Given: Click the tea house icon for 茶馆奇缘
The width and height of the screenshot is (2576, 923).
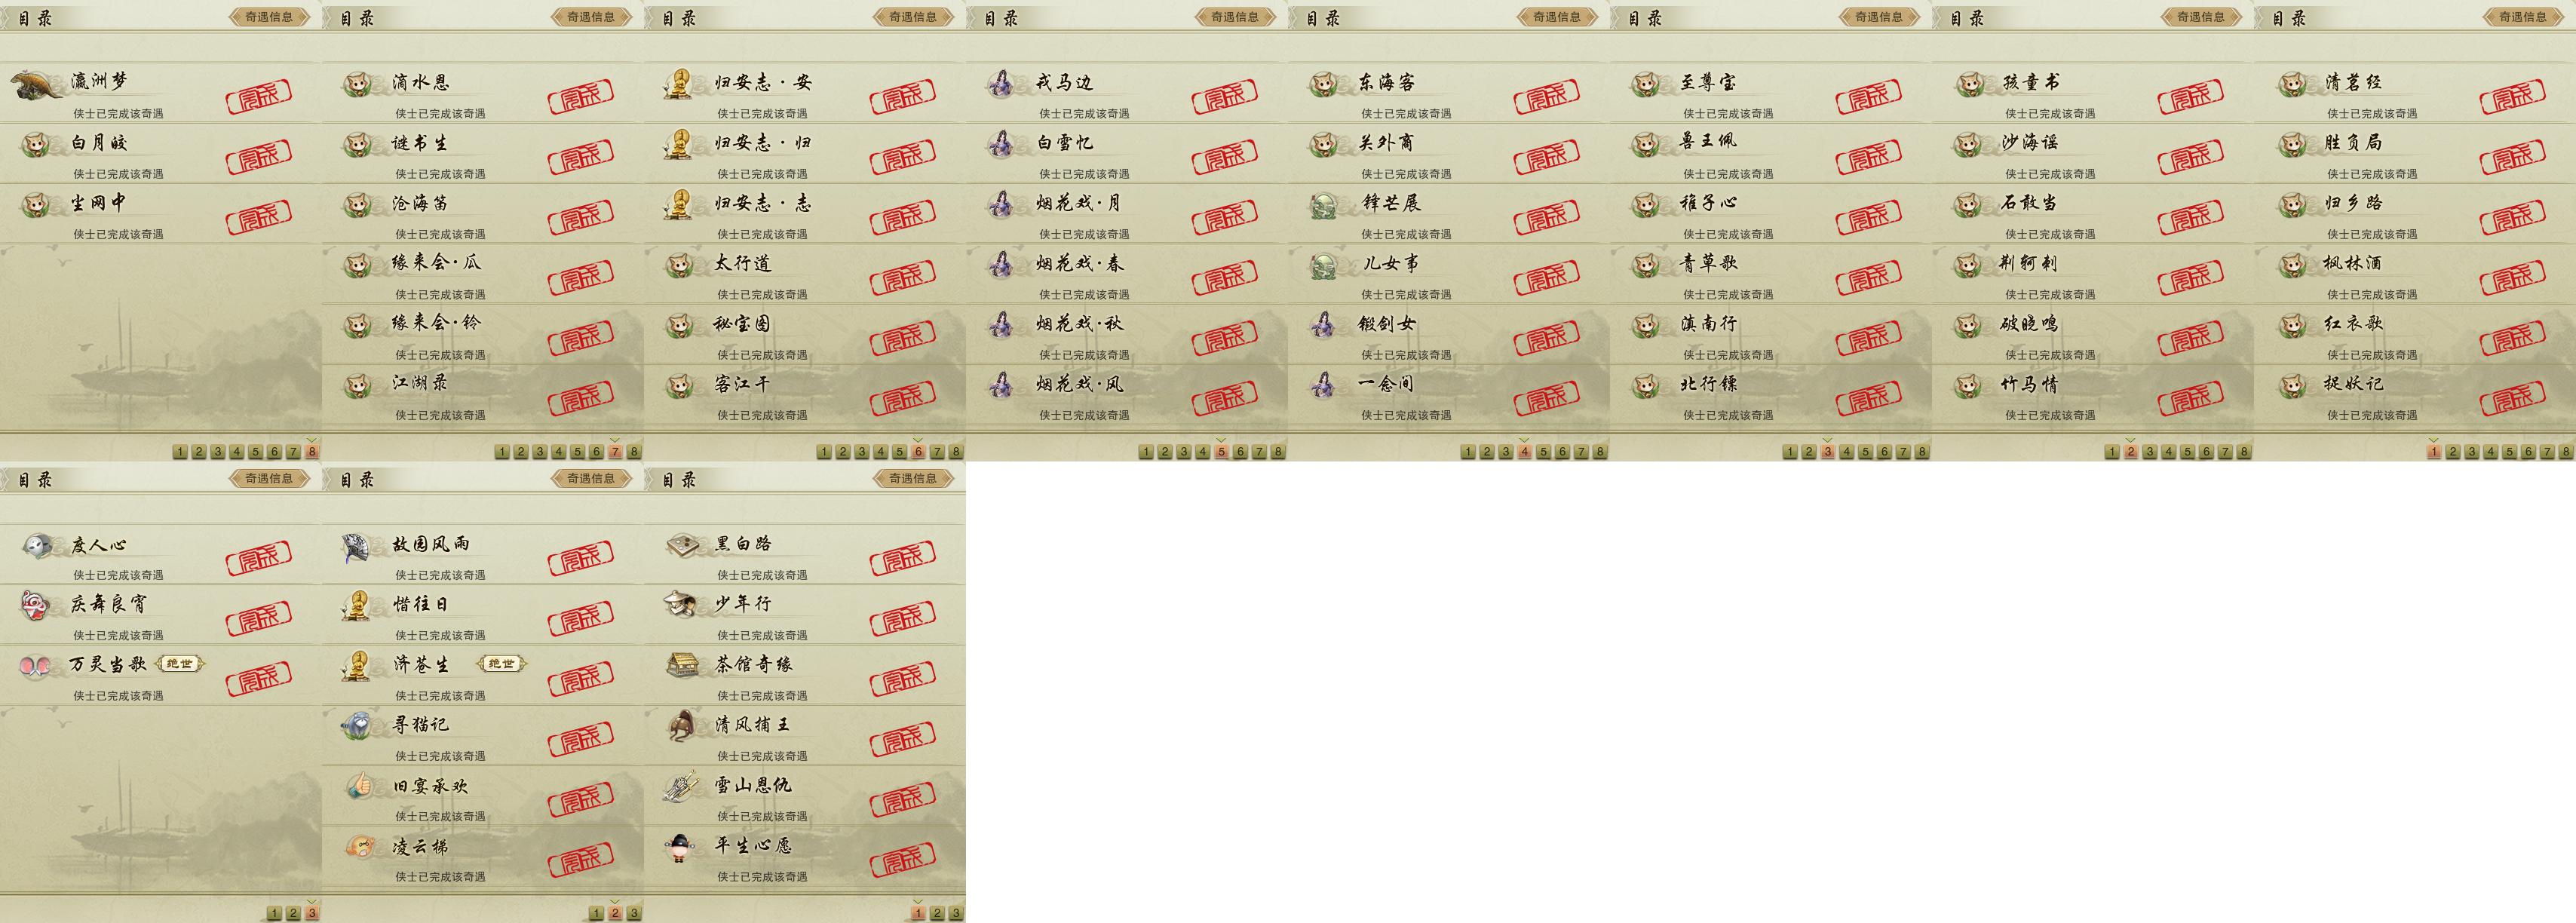Looking at the screenshot, I should [x=682, y=665].
